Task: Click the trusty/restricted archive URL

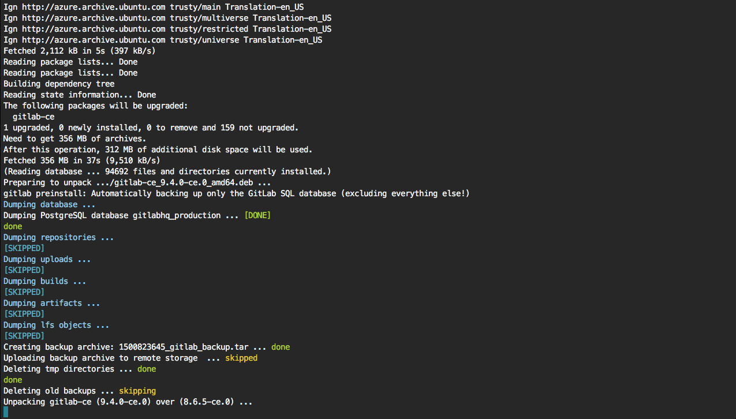Action: coord(94,29)
